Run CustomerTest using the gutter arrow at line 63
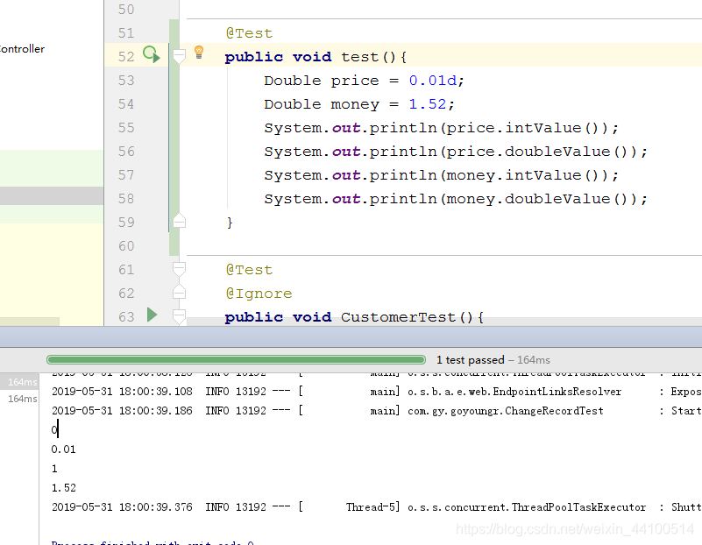Image resolution: width=702 pixels, height=545 pixels. coord(153,316)
